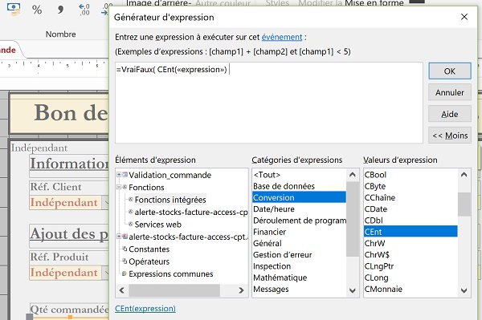Select the Qté commandée label in form

69,310
